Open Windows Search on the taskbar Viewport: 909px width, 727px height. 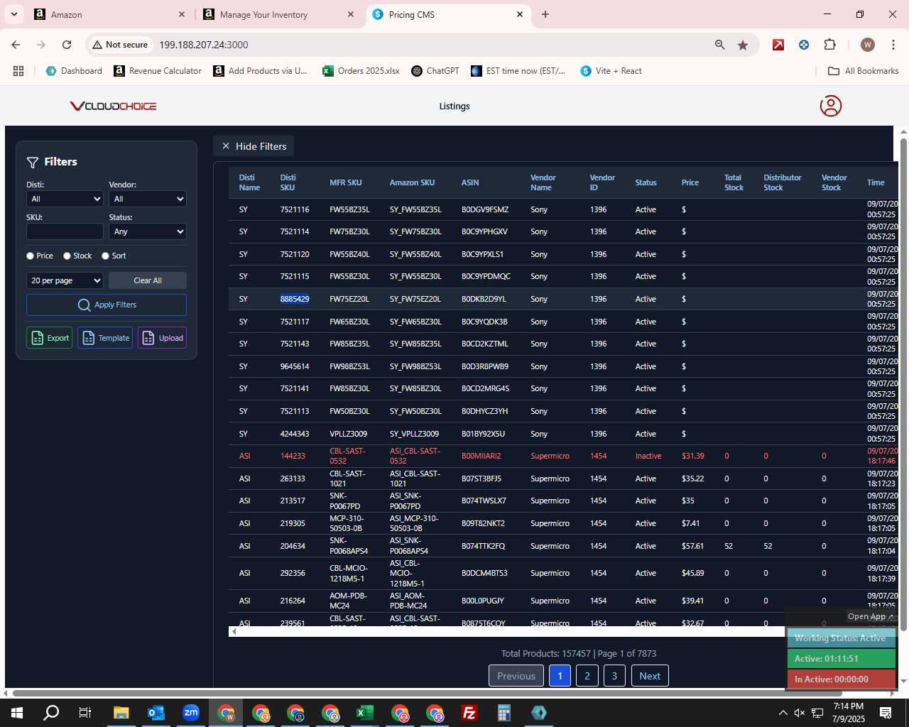tap(51, 713)
